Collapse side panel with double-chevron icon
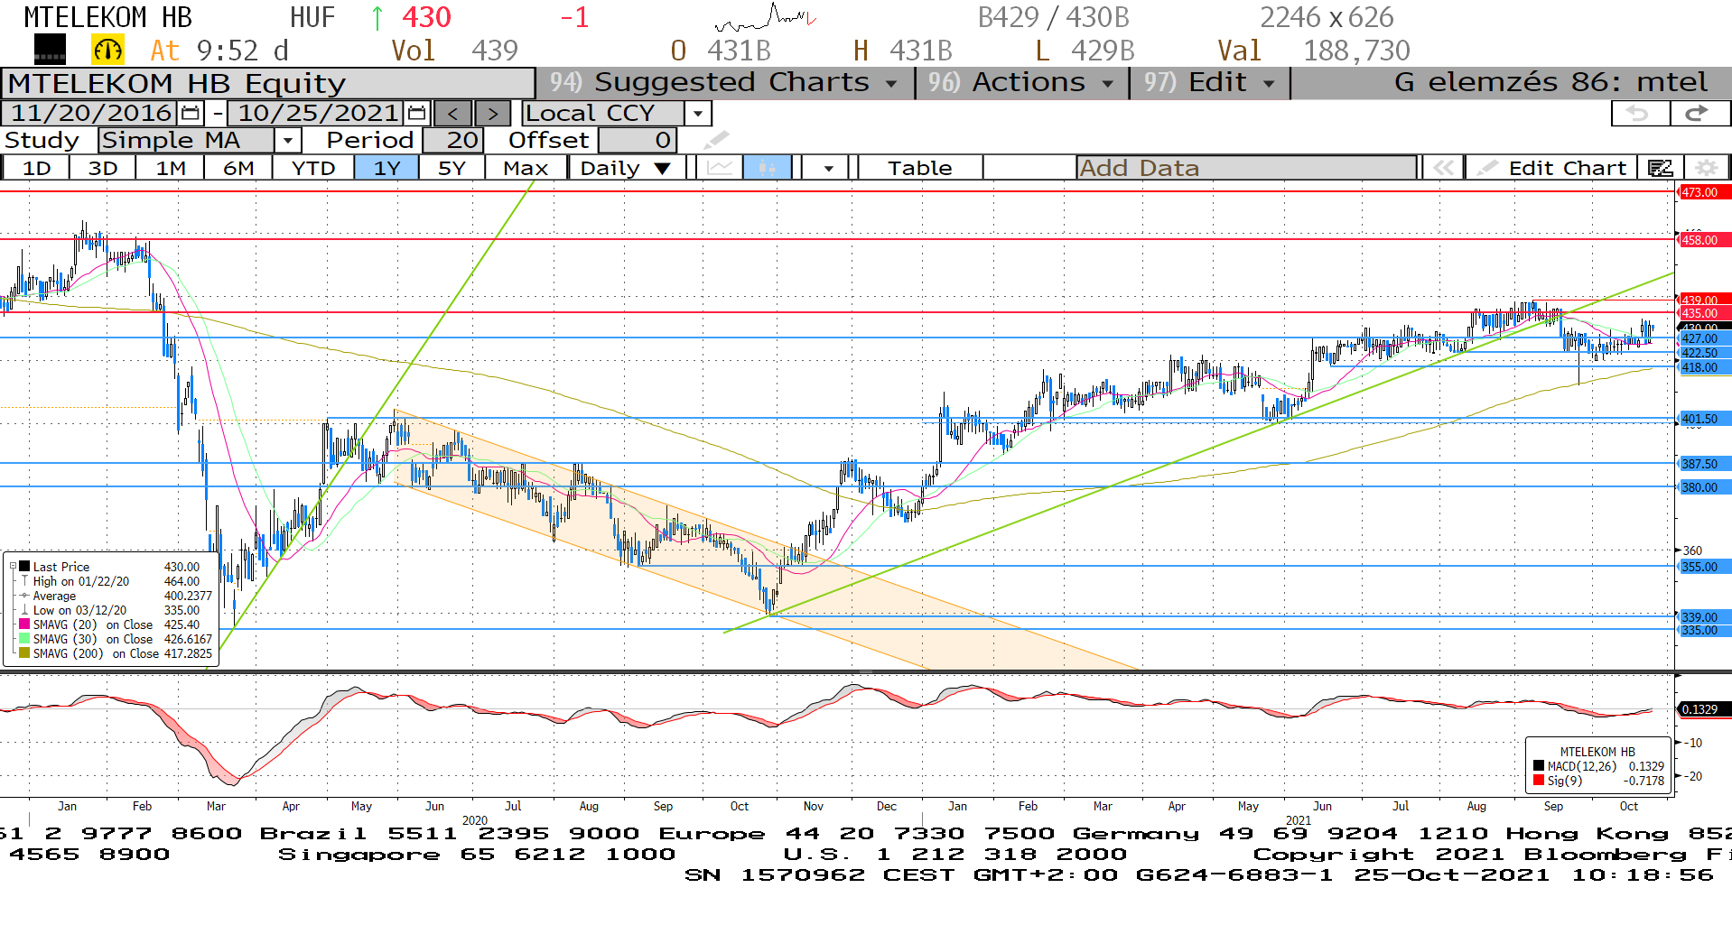 [1444, 168]
